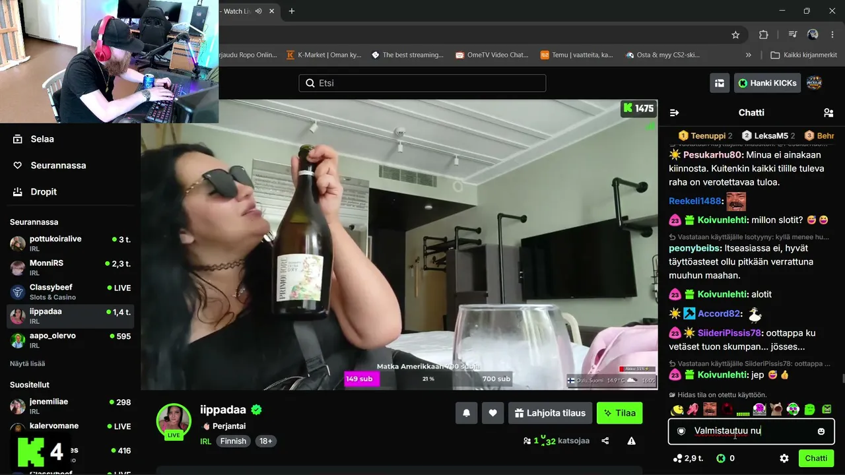Send message with the Chatti button
The height and width of the screenshot is (475, 845).
(816, 459)
